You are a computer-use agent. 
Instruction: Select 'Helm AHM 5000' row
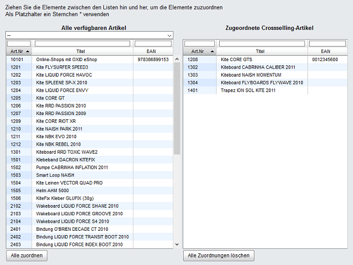click(52, 191)
